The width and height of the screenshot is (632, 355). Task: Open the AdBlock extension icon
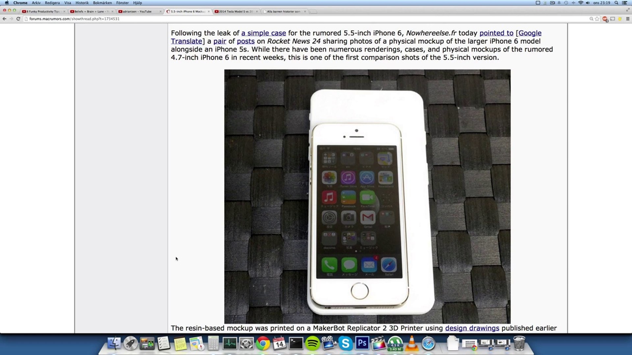tap(605, 19)
